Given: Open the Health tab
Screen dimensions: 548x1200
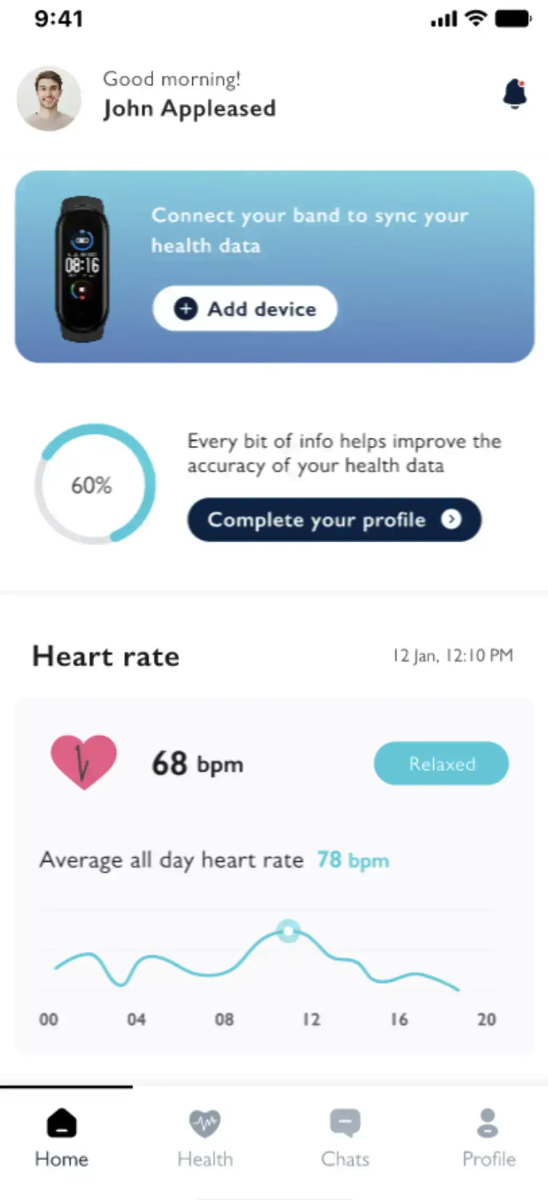Looking at the screenshot, I should (205, 1159).
